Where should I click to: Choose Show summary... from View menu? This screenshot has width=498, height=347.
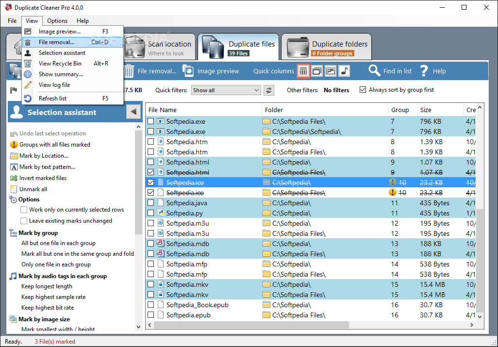tap(73, 74)
